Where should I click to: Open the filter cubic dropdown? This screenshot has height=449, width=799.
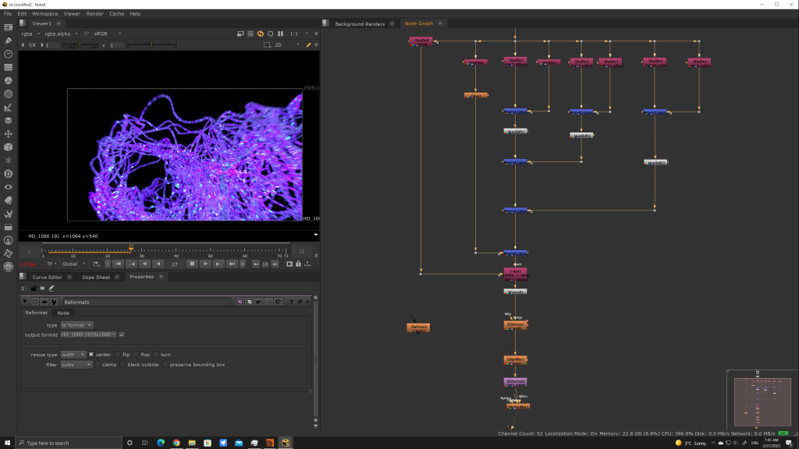(76, 364)
